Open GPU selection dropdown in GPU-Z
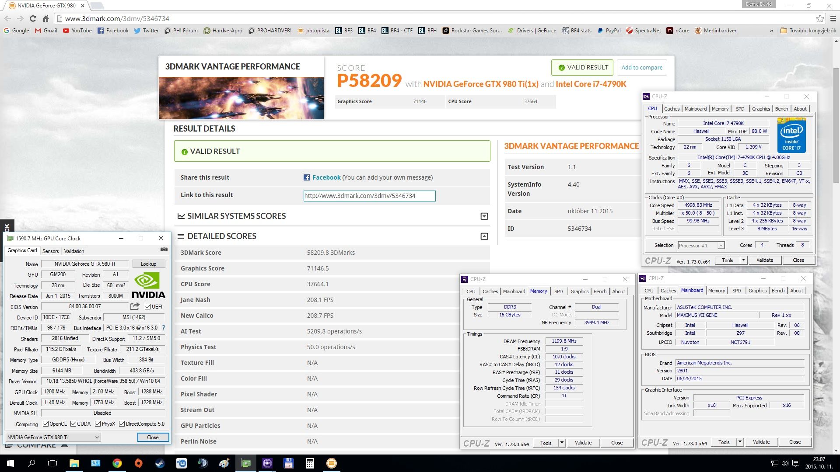The width and height of the screenshot is (840, 472). [x=53, y=437]
